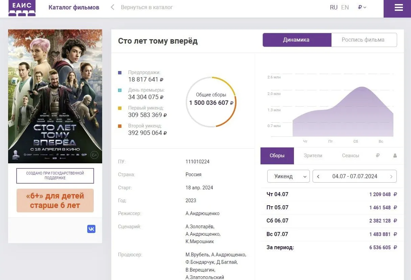Click producer А.Златопольский
411x280 pixels.
point(205,277)
